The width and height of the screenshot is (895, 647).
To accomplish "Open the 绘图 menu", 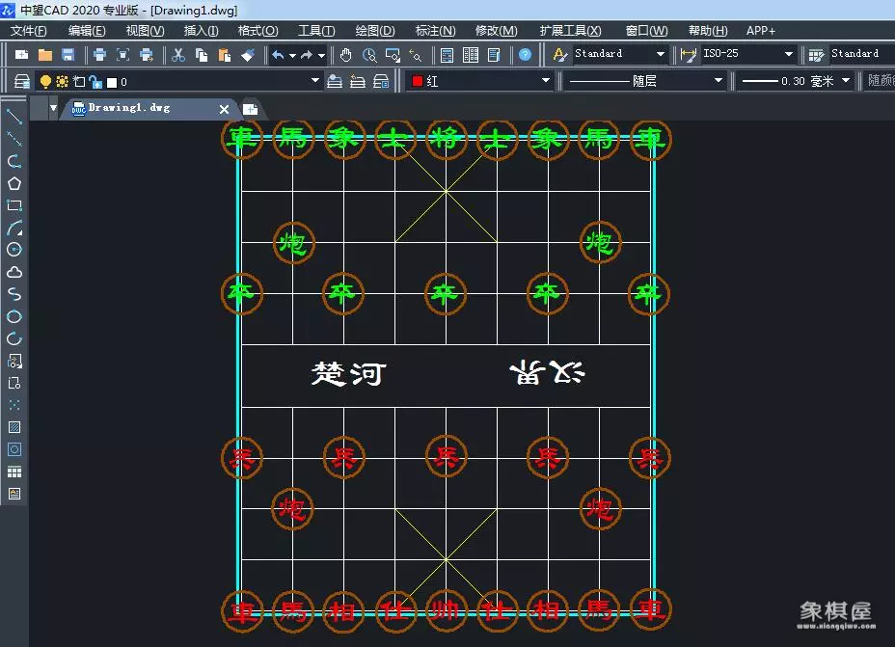I will tap(374, 30).
